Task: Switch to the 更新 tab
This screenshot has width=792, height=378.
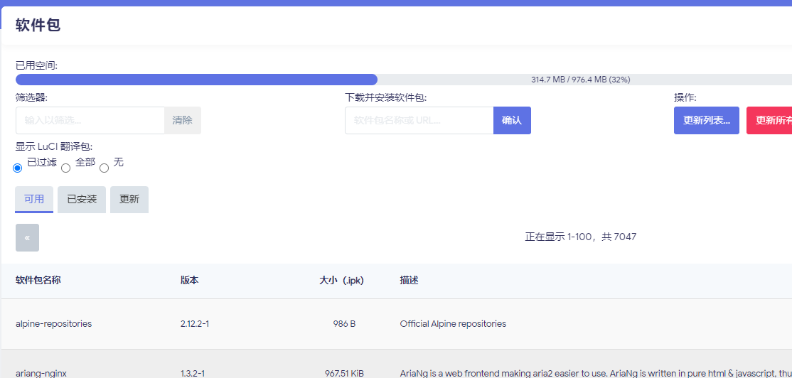Action: pos(129,200)
